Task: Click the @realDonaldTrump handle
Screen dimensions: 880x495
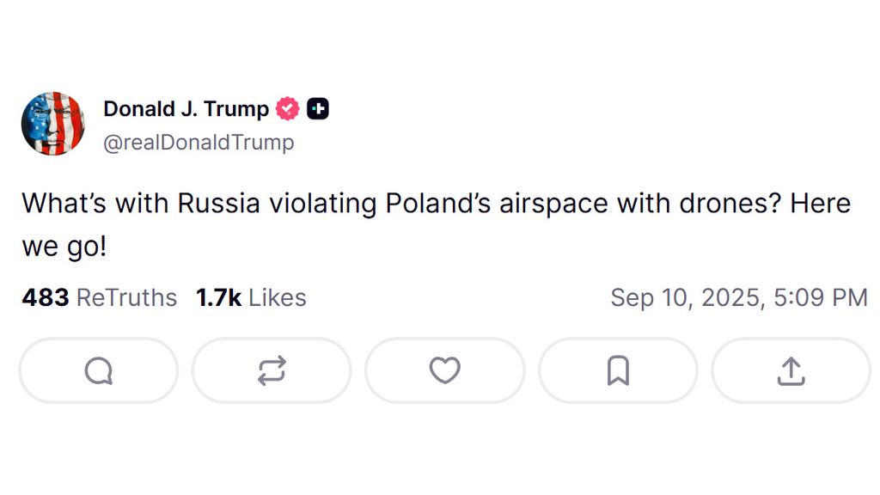Action: pos(199,143)
